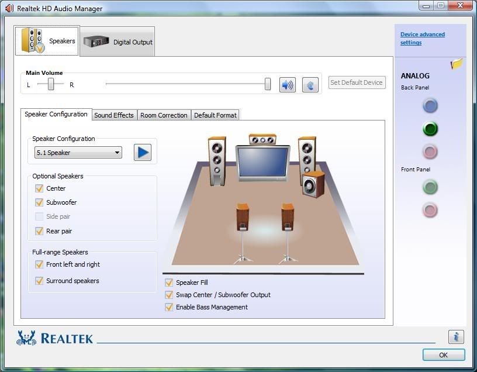Image resolution: width=477 pixels, height=372 pixels.
Task: Select the pink back panel jack
Action: pos(430,151)
